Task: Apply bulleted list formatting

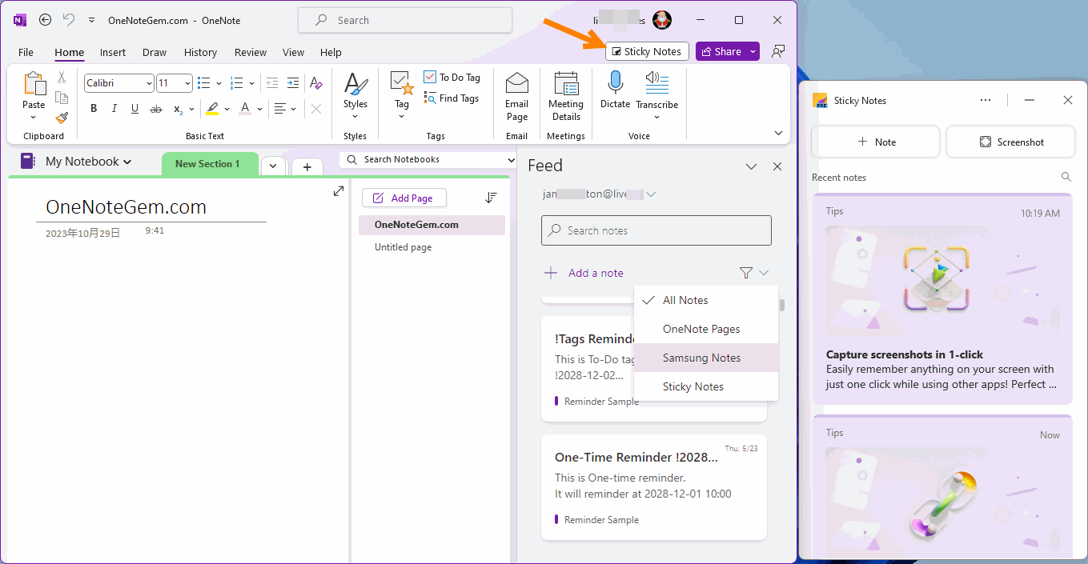Action: tap(203, 83)
